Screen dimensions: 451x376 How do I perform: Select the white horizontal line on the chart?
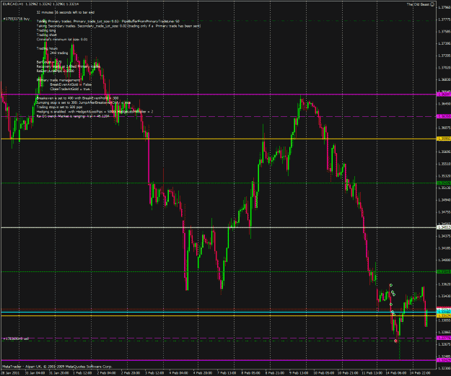coord(219,227)
